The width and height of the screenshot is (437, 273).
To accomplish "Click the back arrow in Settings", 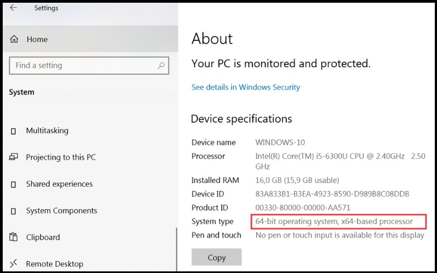I will [13, 8].
